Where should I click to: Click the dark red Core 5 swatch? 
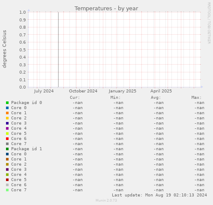7,180
